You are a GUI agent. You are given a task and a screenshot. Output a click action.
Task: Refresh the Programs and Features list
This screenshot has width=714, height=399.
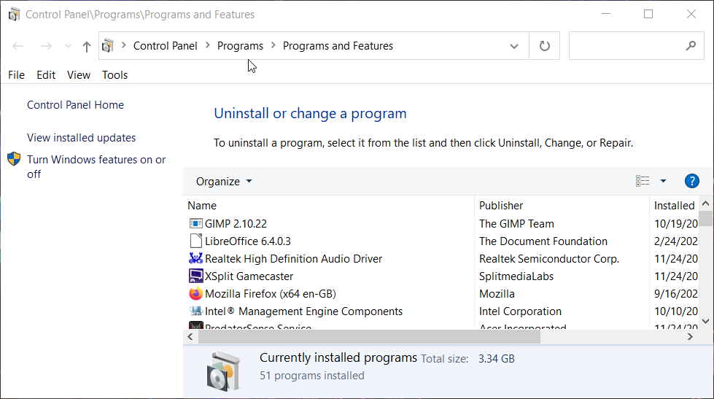[x=544, y=46]
